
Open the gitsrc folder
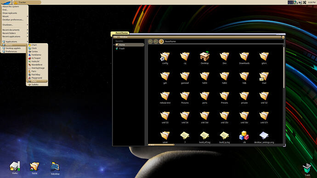pyautogui.click(x=264, y=57)
